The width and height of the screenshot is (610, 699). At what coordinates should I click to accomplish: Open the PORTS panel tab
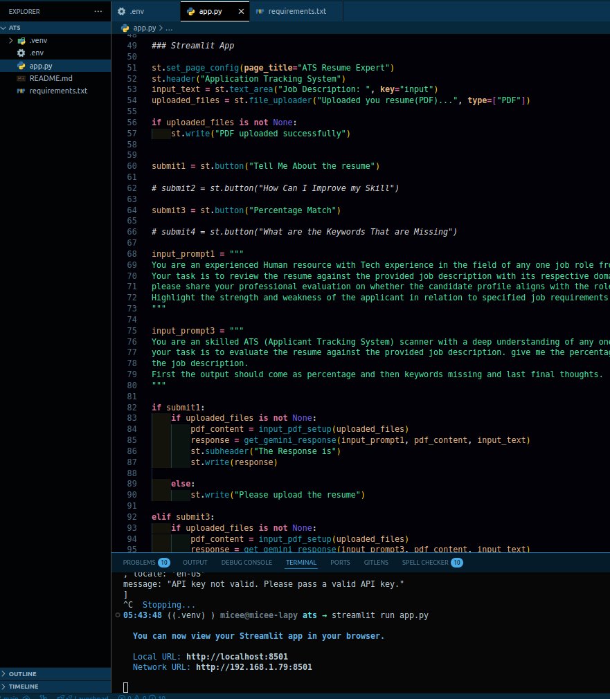click(x=340, y=563)
